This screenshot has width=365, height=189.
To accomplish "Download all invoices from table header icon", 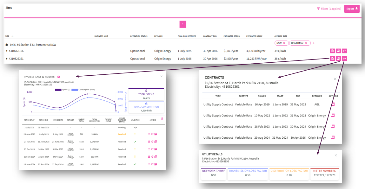I will coord(162,119).
